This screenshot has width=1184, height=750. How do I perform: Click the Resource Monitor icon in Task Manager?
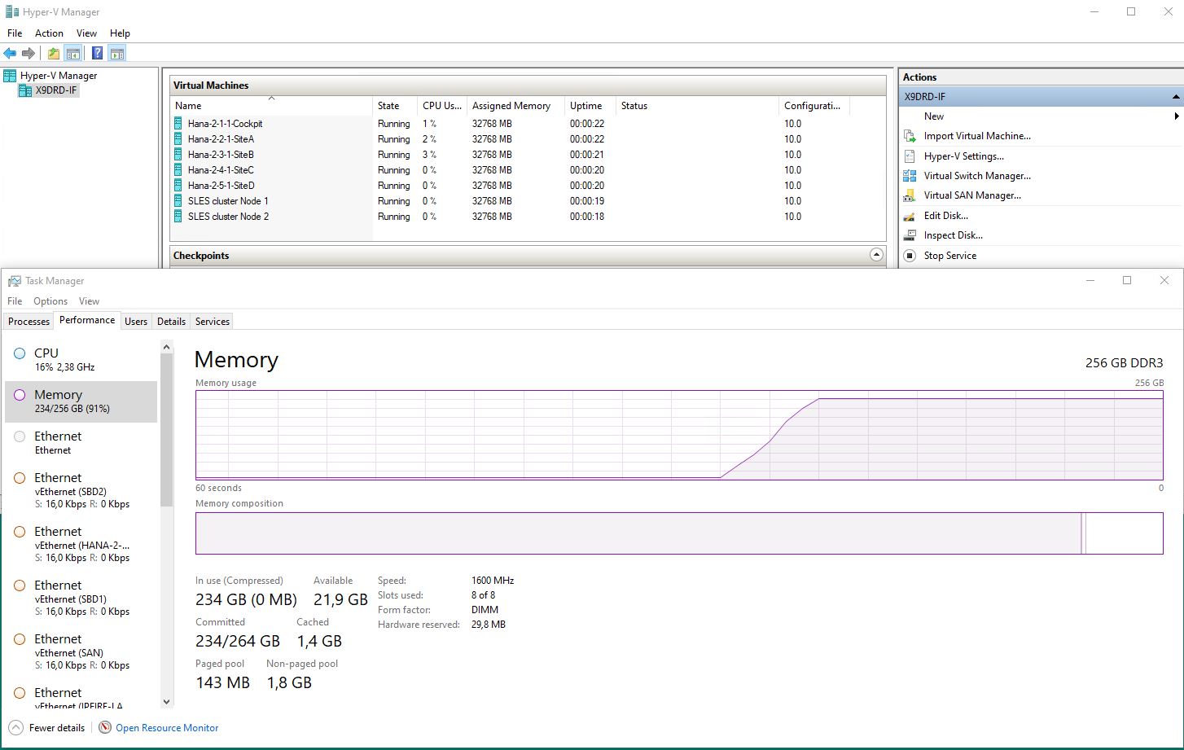105,727
